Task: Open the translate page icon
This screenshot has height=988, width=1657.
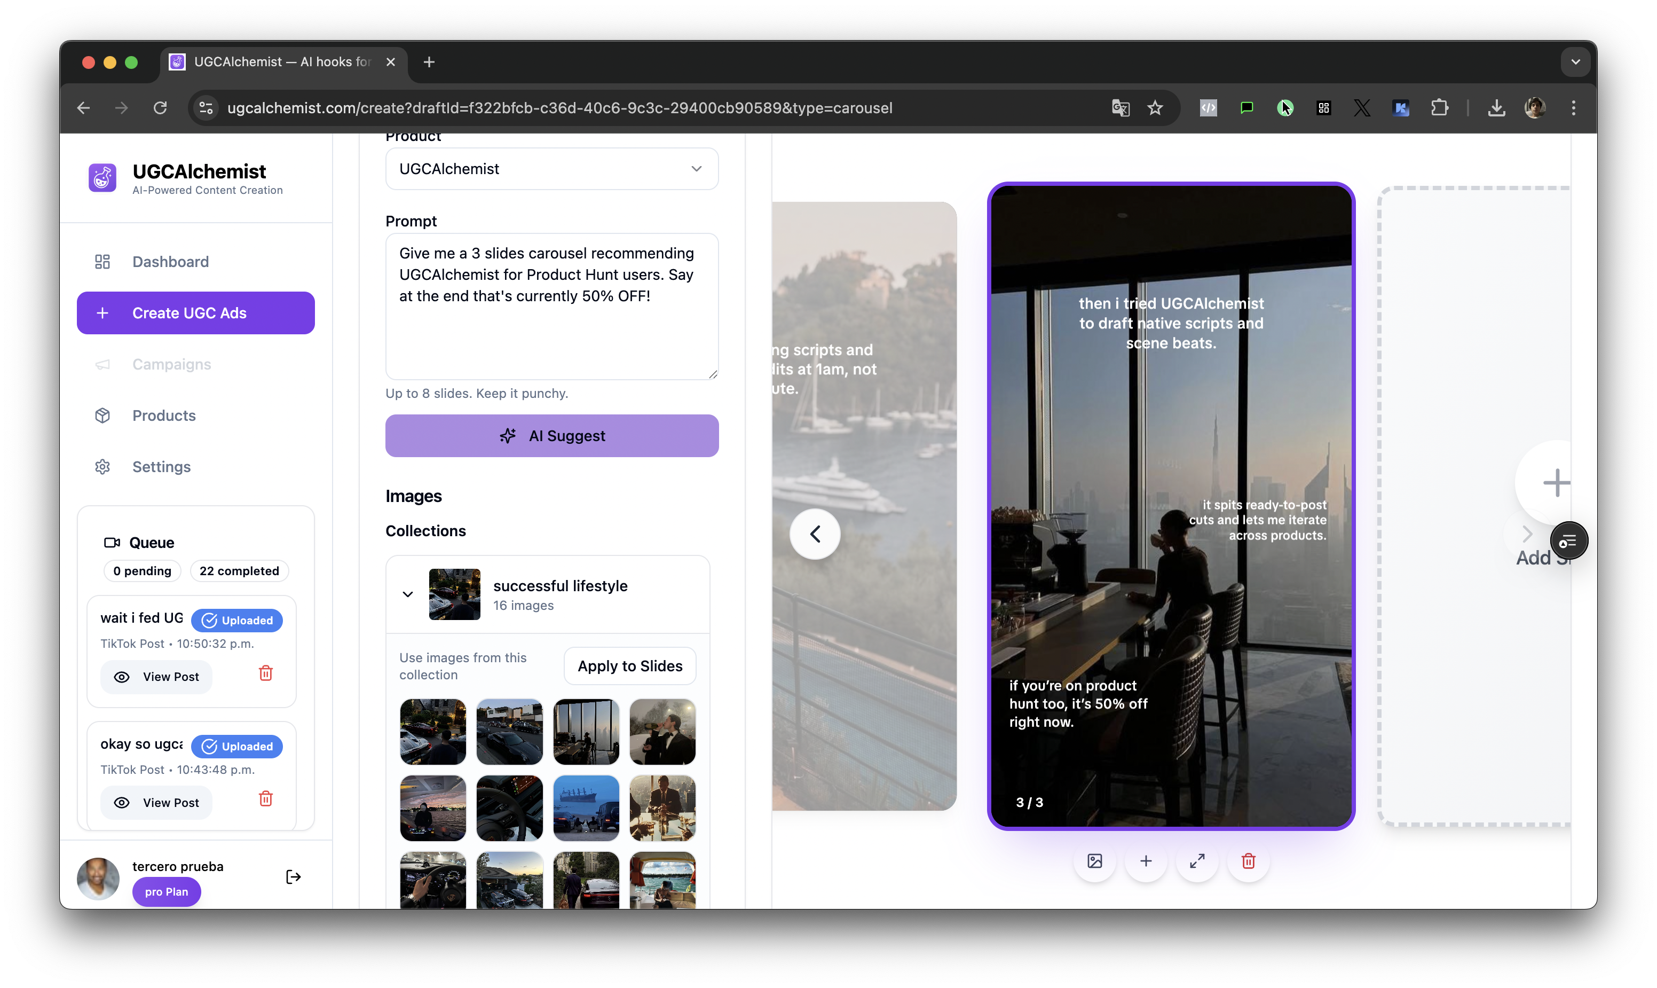Action: [x=1120, y=108]
